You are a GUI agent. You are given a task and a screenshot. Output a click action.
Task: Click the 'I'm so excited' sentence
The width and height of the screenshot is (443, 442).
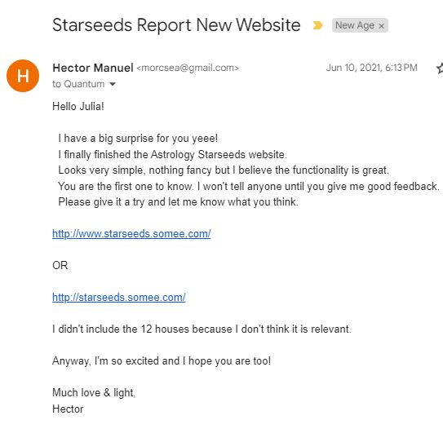pos(162,361)
